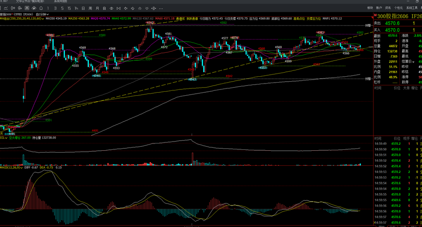Toggle the 通道线 channel line overlay
Image resolution: width=422 pixels, height=227 pixels.
180,19
